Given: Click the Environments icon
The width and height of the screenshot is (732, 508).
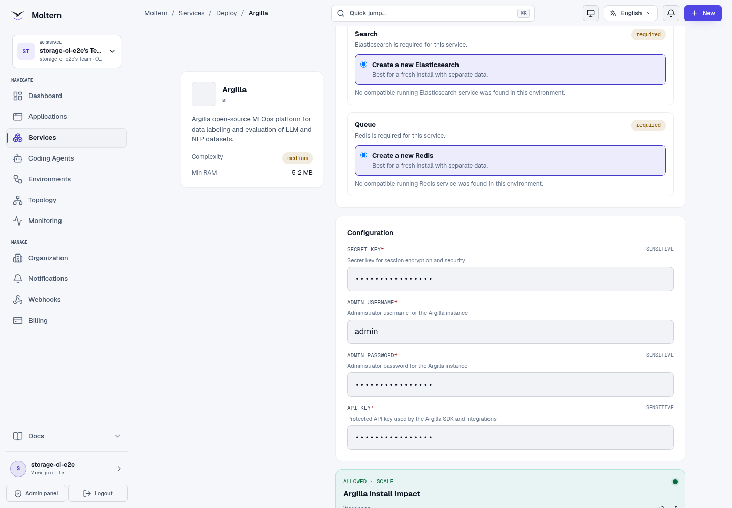Looking at the screenshot, I should [18, 179].
